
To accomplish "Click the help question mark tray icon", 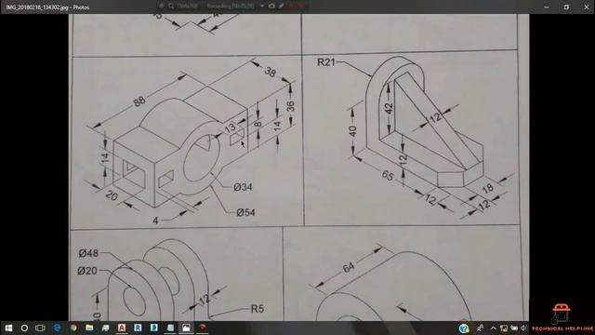I will [x=464, y=328].
